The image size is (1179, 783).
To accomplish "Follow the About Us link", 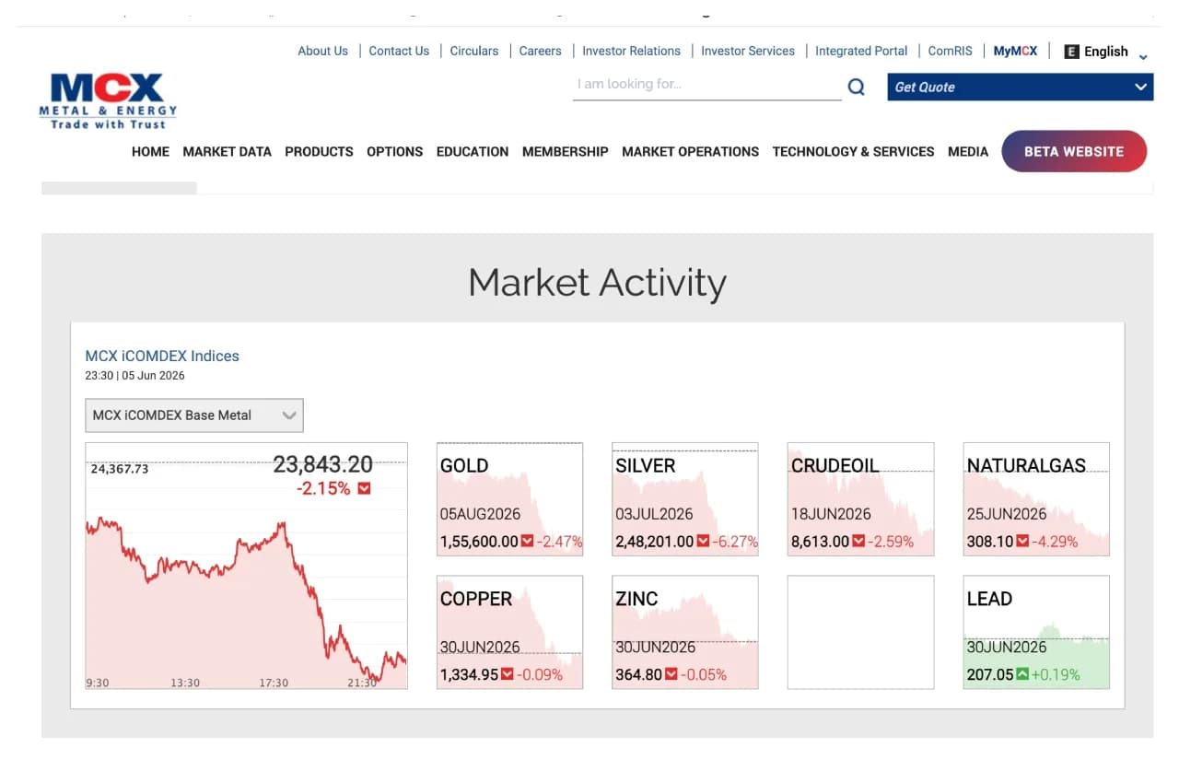I will pyautogui.click(x=322, y=52).
